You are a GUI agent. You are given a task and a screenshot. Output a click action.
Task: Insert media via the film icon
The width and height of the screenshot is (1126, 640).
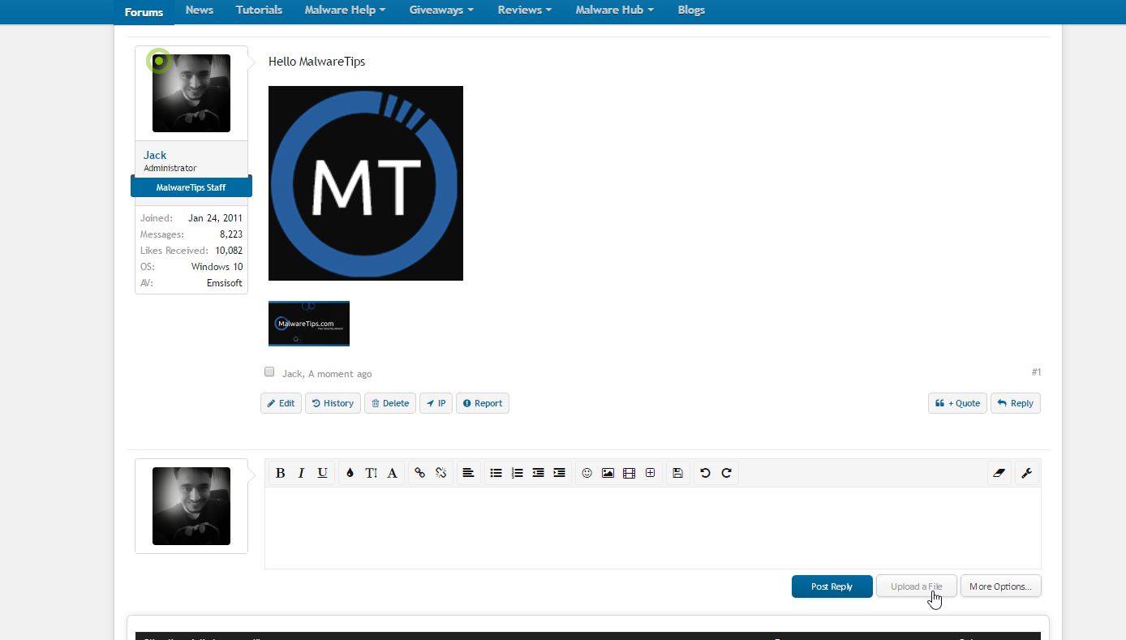click(x=629, y=473)
